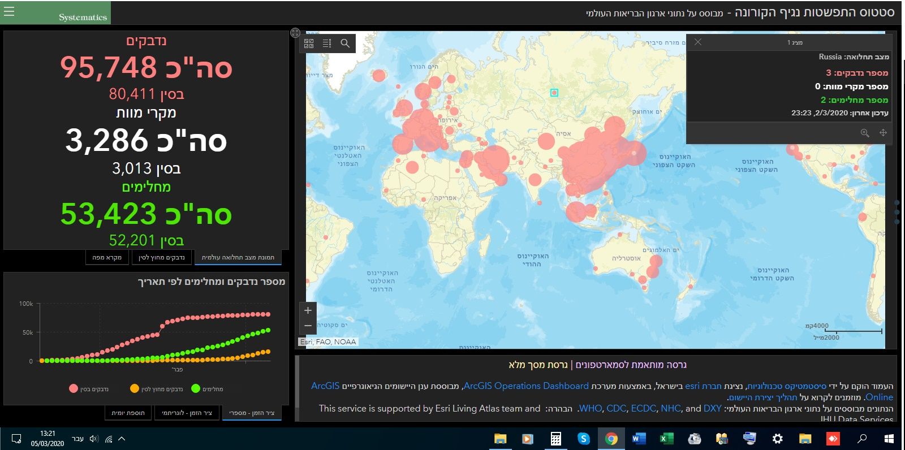Open Windows Settings gear in taskbar
Viewport: 905px width, 450px height.
(x=778, y=439)
